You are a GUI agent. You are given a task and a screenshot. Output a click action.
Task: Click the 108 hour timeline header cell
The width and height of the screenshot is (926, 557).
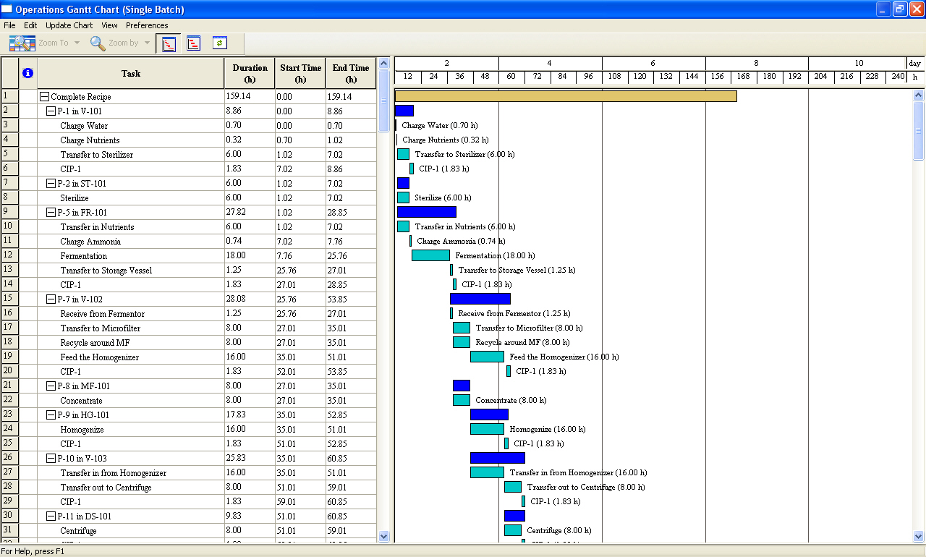(615, 77)
